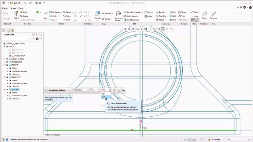Switch to the View ribbon tab
This screenshot has height=142, width=253.
point(21,8)
